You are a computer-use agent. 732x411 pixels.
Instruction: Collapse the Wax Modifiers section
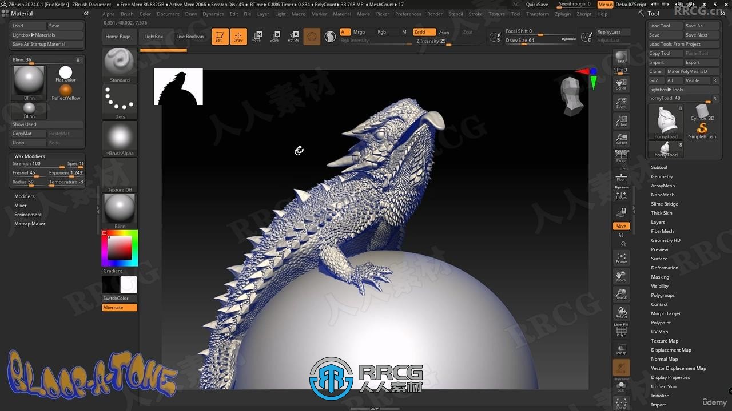click(x=29, y=156)
